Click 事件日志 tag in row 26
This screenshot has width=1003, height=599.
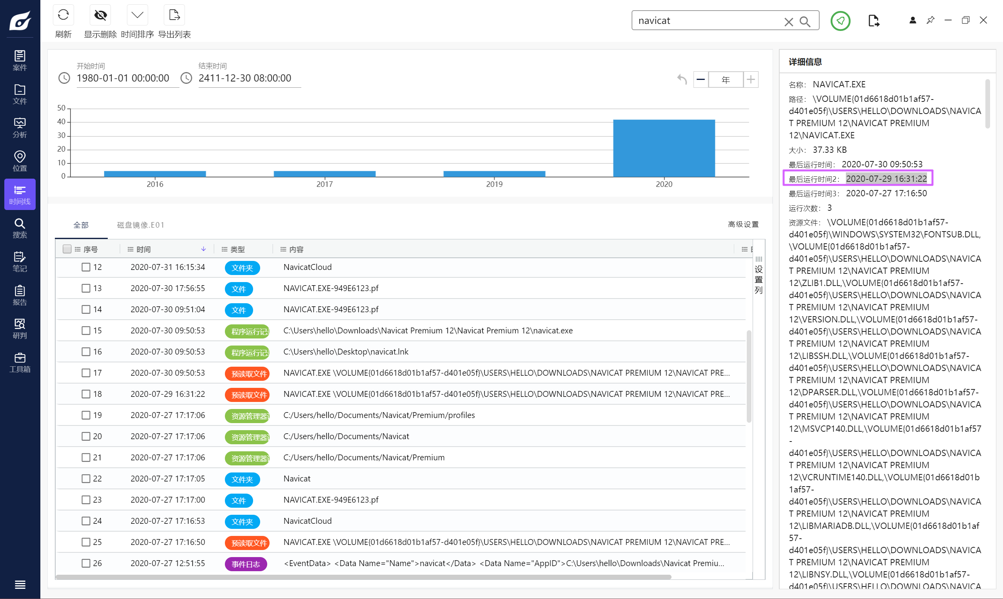(245, 564)
